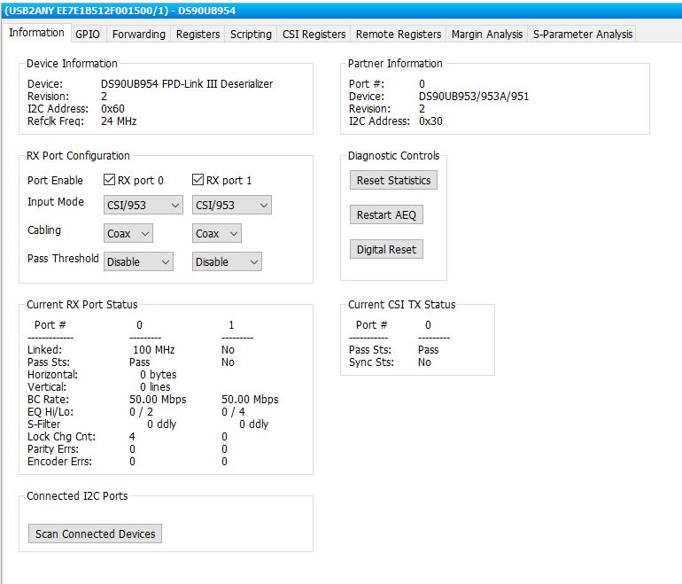Image resolution: width=682 pixels, height=584 pixels.
Task: Switch to the GPIO tab
Action: click(x=88, y=35)
